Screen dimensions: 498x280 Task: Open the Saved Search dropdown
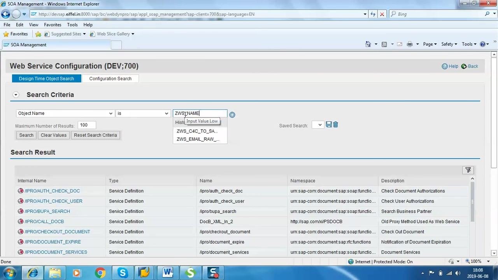317,125
